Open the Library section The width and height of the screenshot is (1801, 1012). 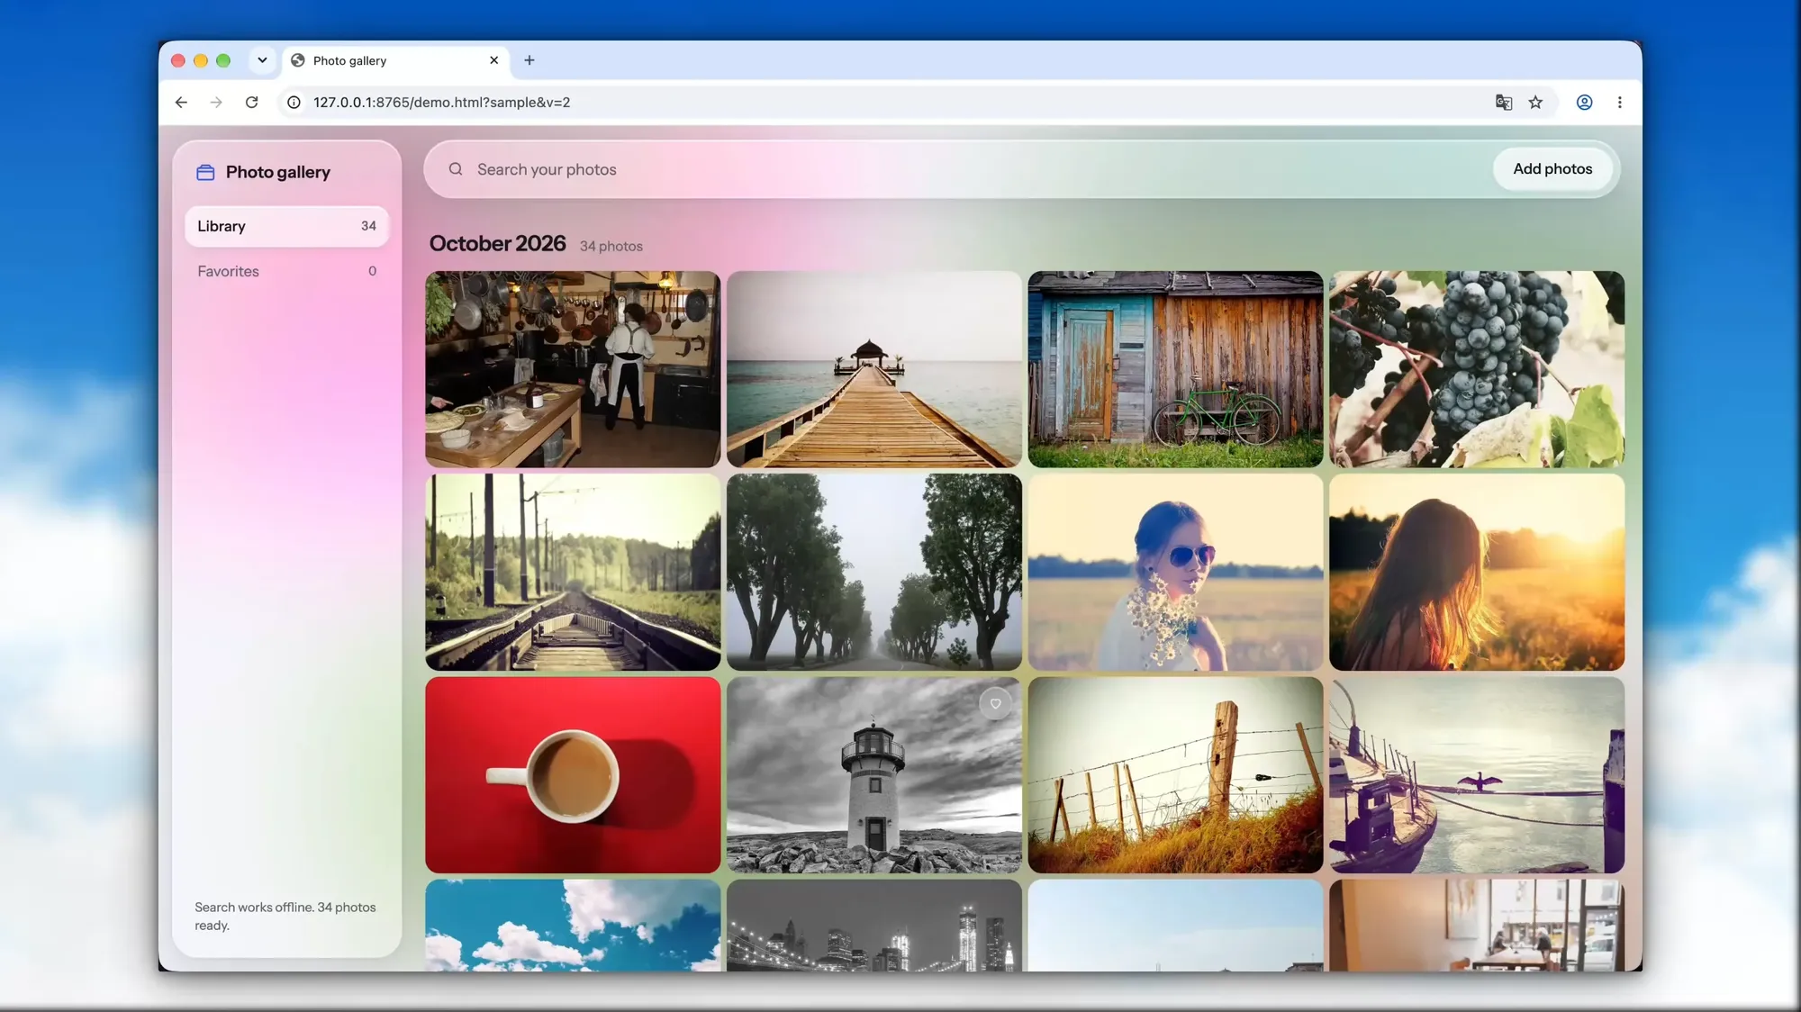point(286,226)
